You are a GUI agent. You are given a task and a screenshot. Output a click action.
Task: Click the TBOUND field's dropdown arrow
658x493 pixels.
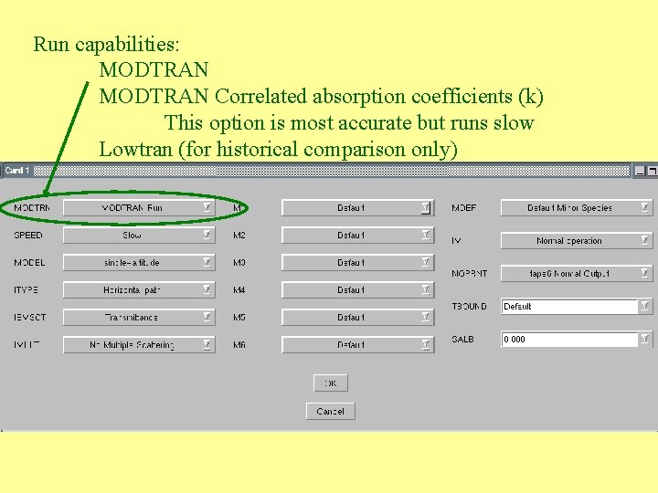(x=645, y=306)
